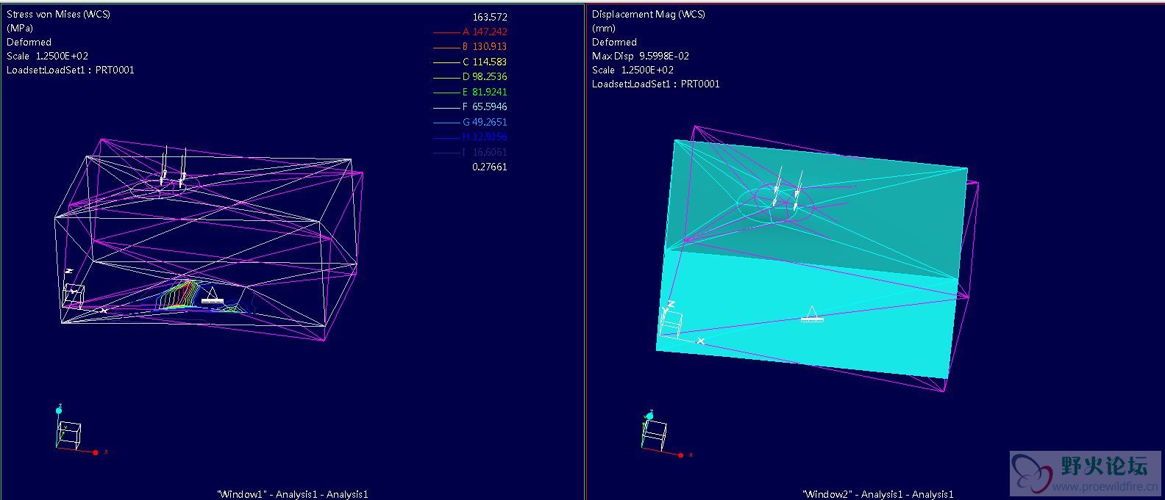This screenshot has width=1165, height=500.
Task: Select legend entry D 98.2536
Action: click(x=485, y=77)
